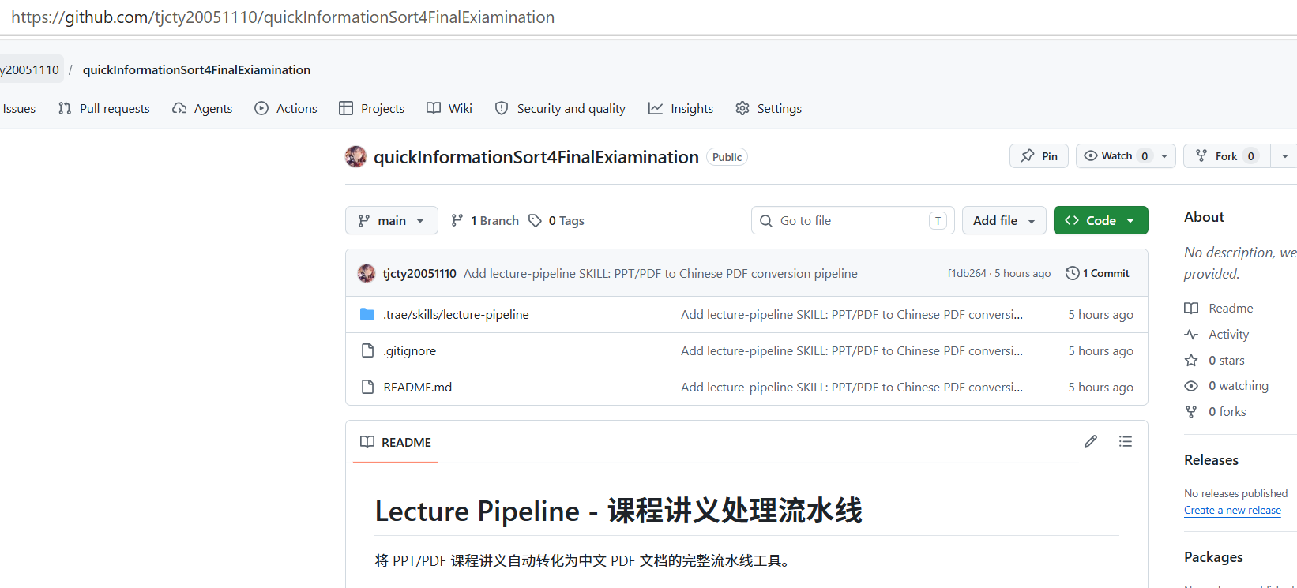Open the .trae/skills/lecture-pipeline folder
The width and height of the screenshot is (1297, 588).
click(x=456, y=314)
